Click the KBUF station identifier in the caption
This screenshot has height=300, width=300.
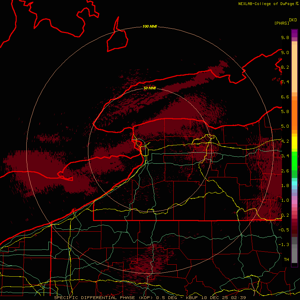coord(192,298)
